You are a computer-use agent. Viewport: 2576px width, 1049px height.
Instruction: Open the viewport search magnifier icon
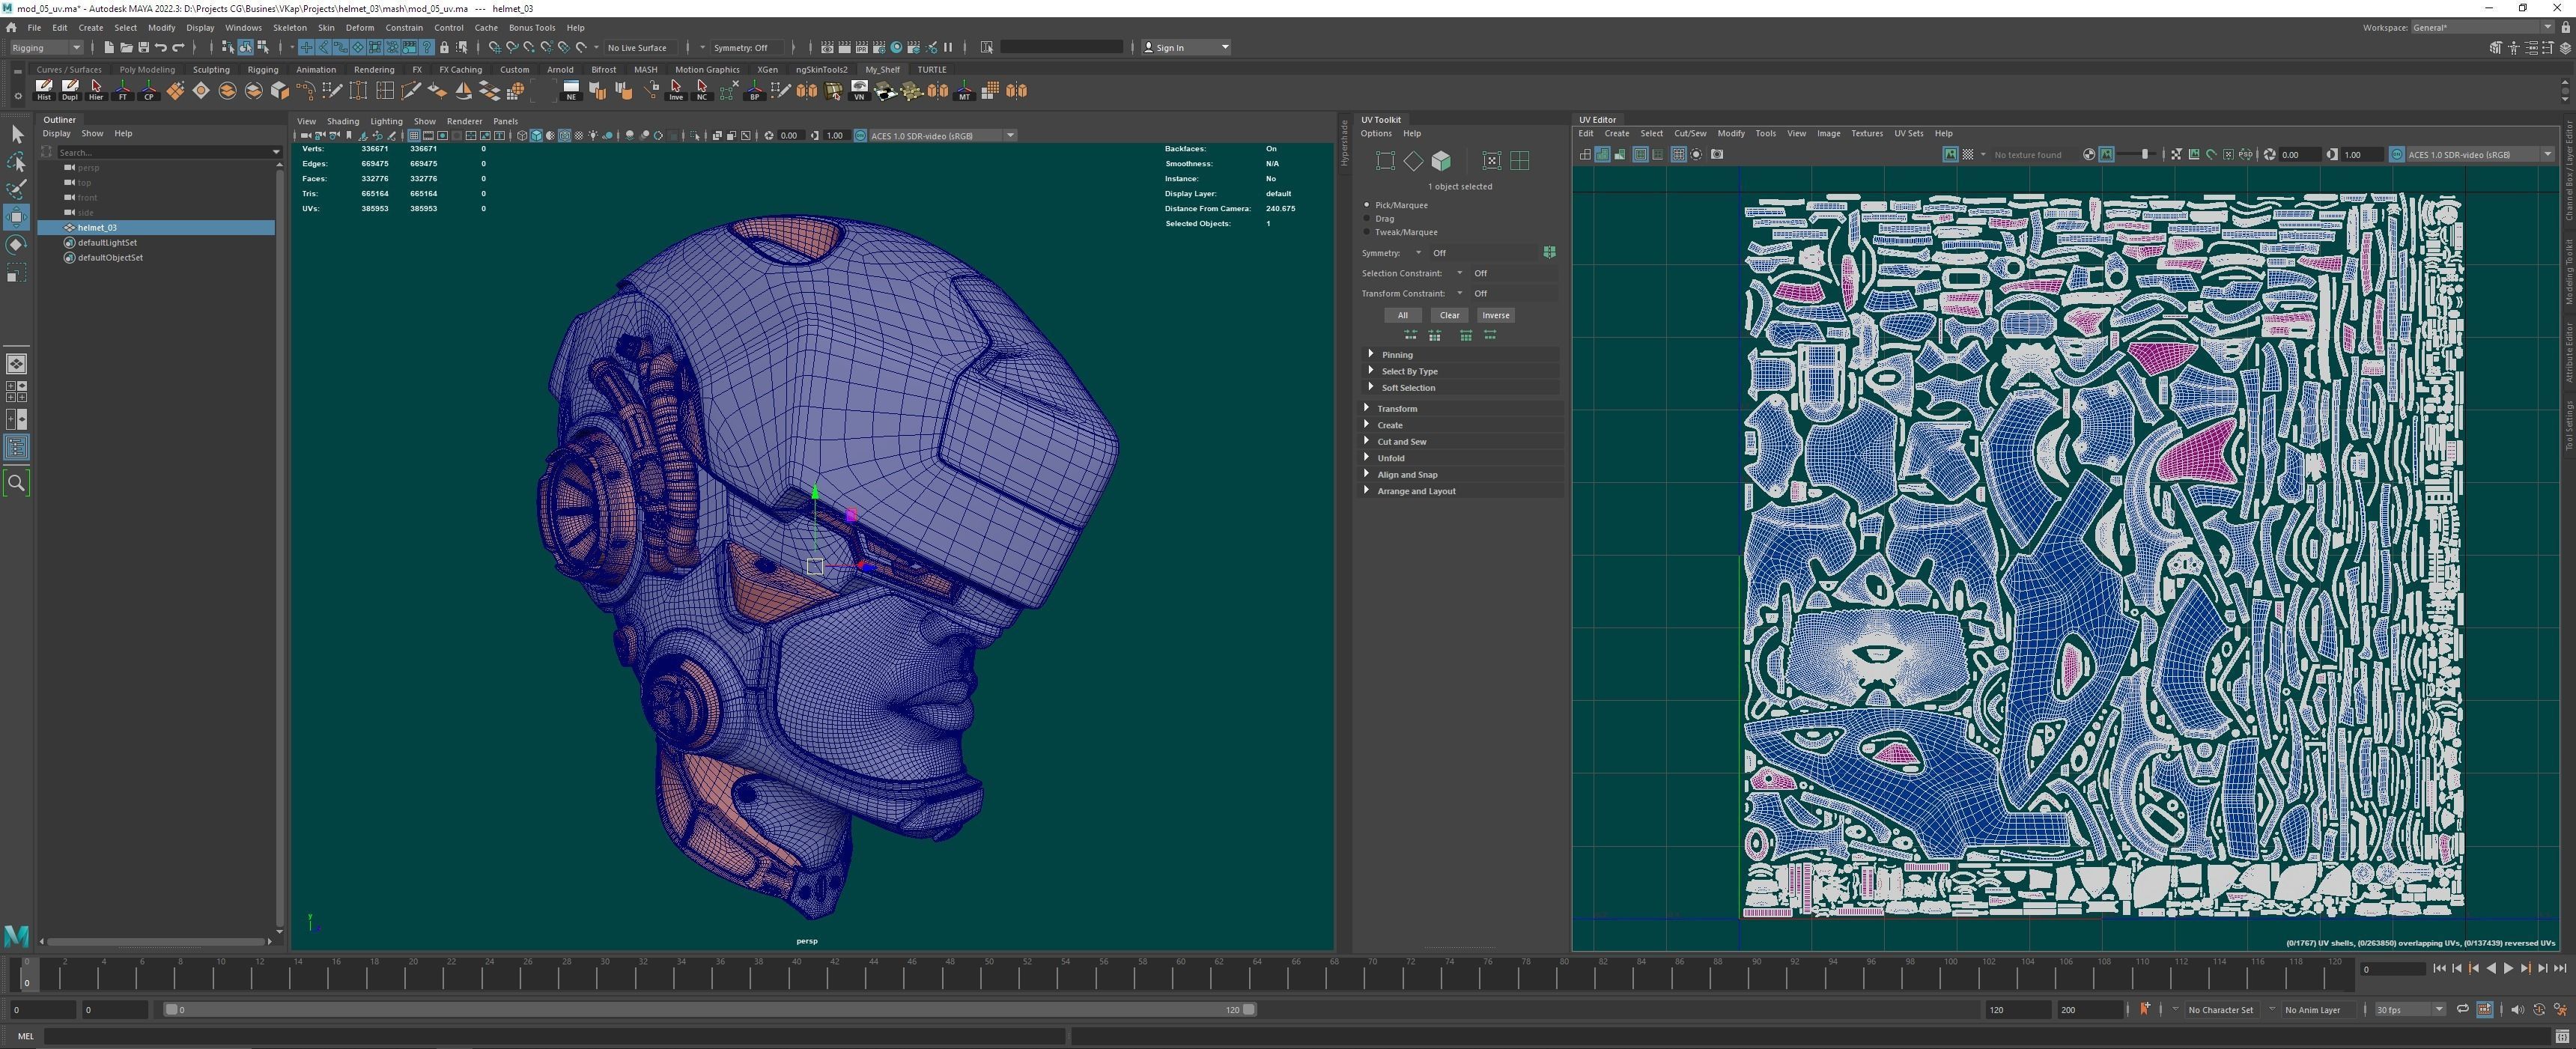coord(17,483)
